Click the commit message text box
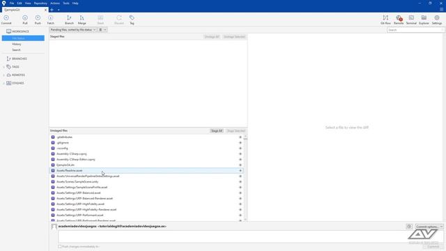The width and height of the screenshot is (446, 251). tap(250, 237)
